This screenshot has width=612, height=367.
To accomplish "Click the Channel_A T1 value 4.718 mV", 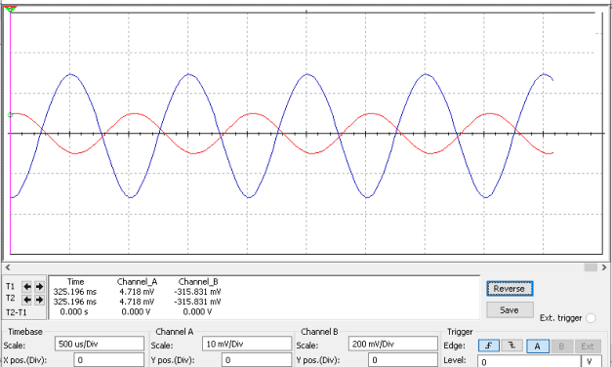I will tap(137, 292).
